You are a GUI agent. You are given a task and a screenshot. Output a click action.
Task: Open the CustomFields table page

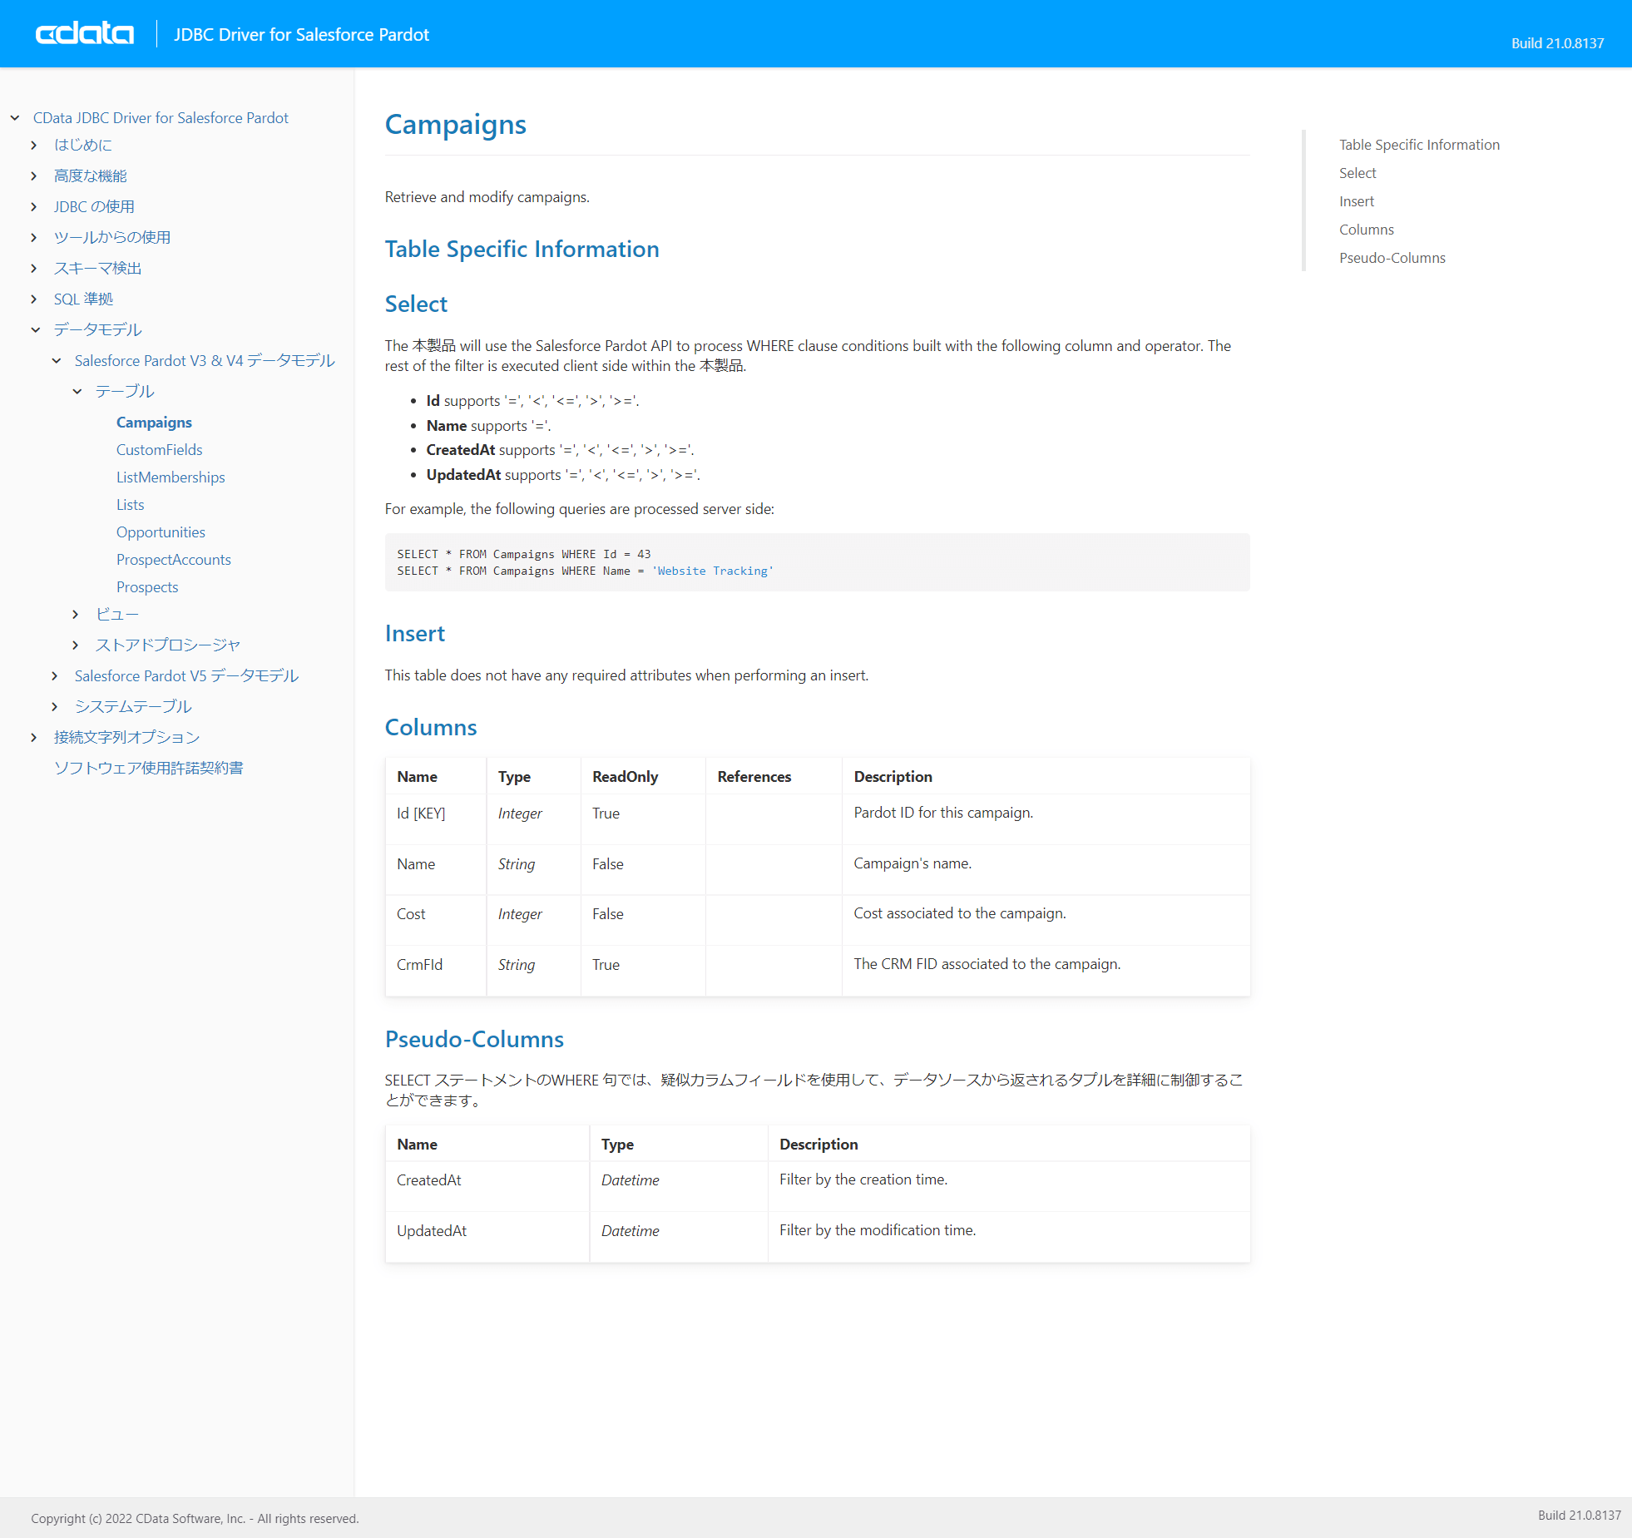click(x=159, y=450)
